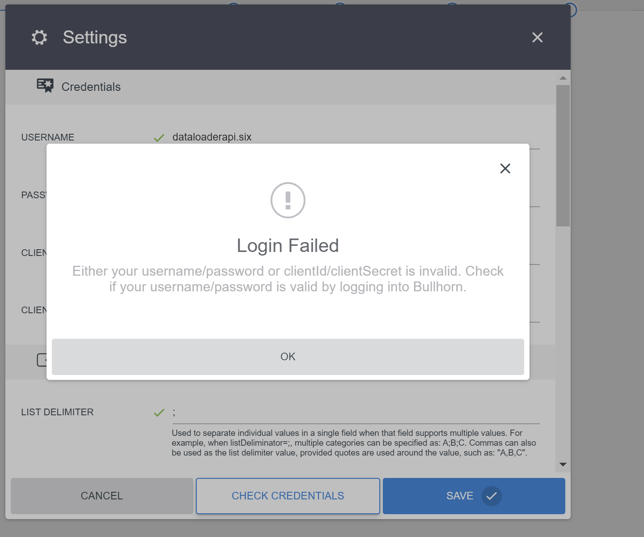Viewport: 644px width, 537px height.
Task: Click the exclamation warning icon in Login Failed dialog
Action: [x=288, y=200]
